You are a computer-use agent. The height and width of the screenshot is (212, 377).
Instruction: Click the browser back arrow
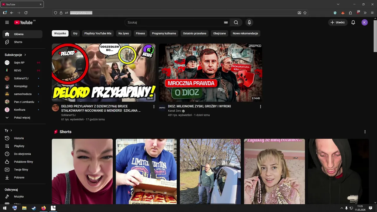tap(12, 13)
